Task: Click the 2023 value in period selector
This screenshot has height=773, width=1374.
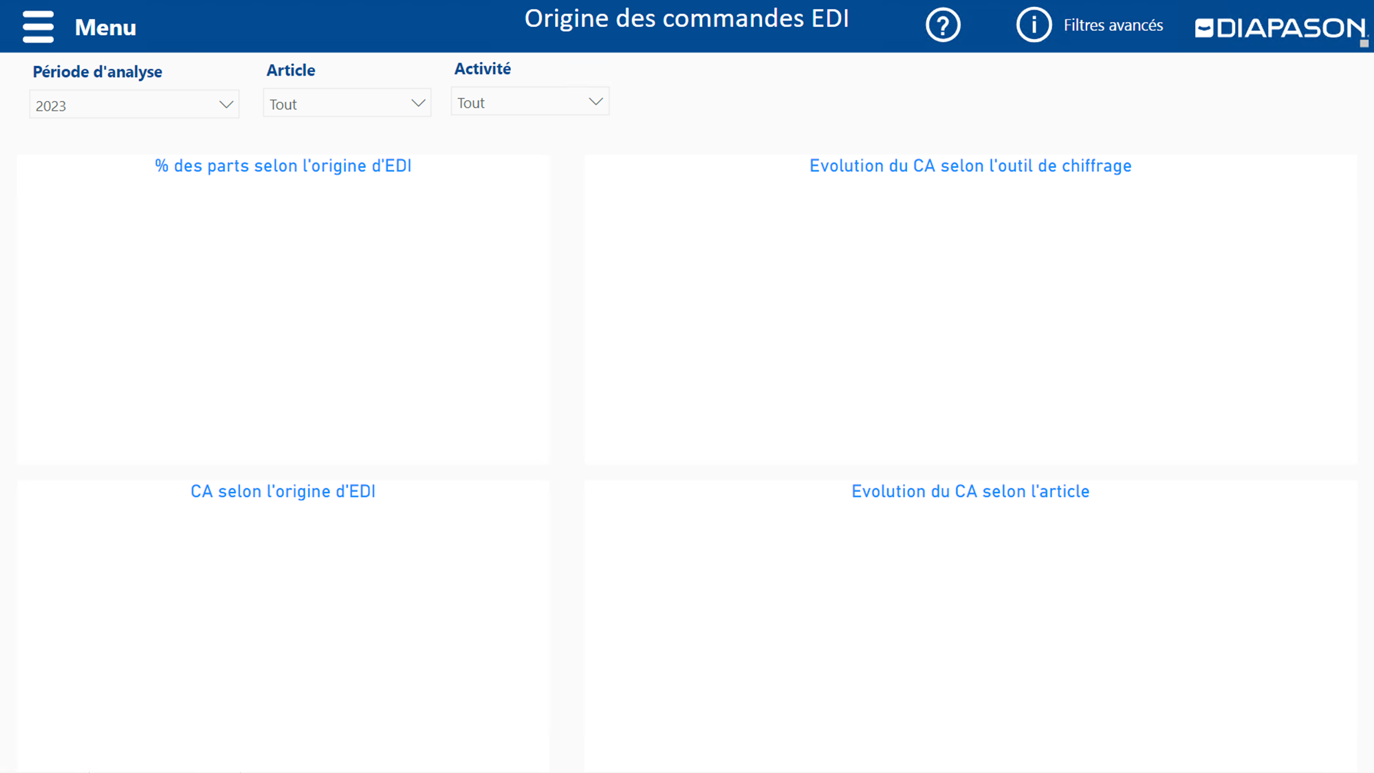Action: point(52,106)
